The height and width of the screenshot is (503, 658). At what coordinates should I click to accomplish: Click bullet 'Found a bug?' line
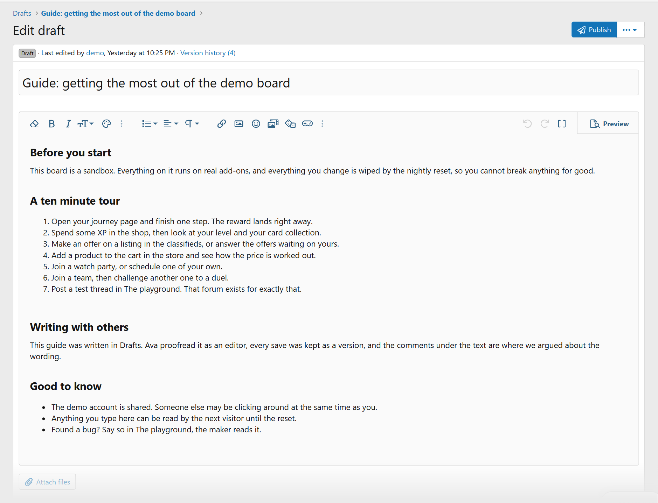(156, 430)
